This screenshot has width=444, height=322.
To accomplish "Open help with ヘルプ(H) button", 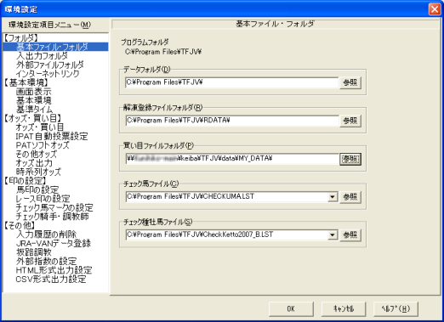I will pos(396,309).
